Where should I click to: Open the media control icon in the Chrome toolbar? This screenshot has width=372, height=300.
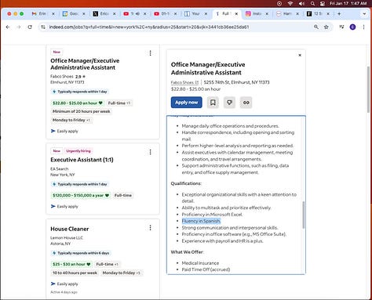click(341, 27)
